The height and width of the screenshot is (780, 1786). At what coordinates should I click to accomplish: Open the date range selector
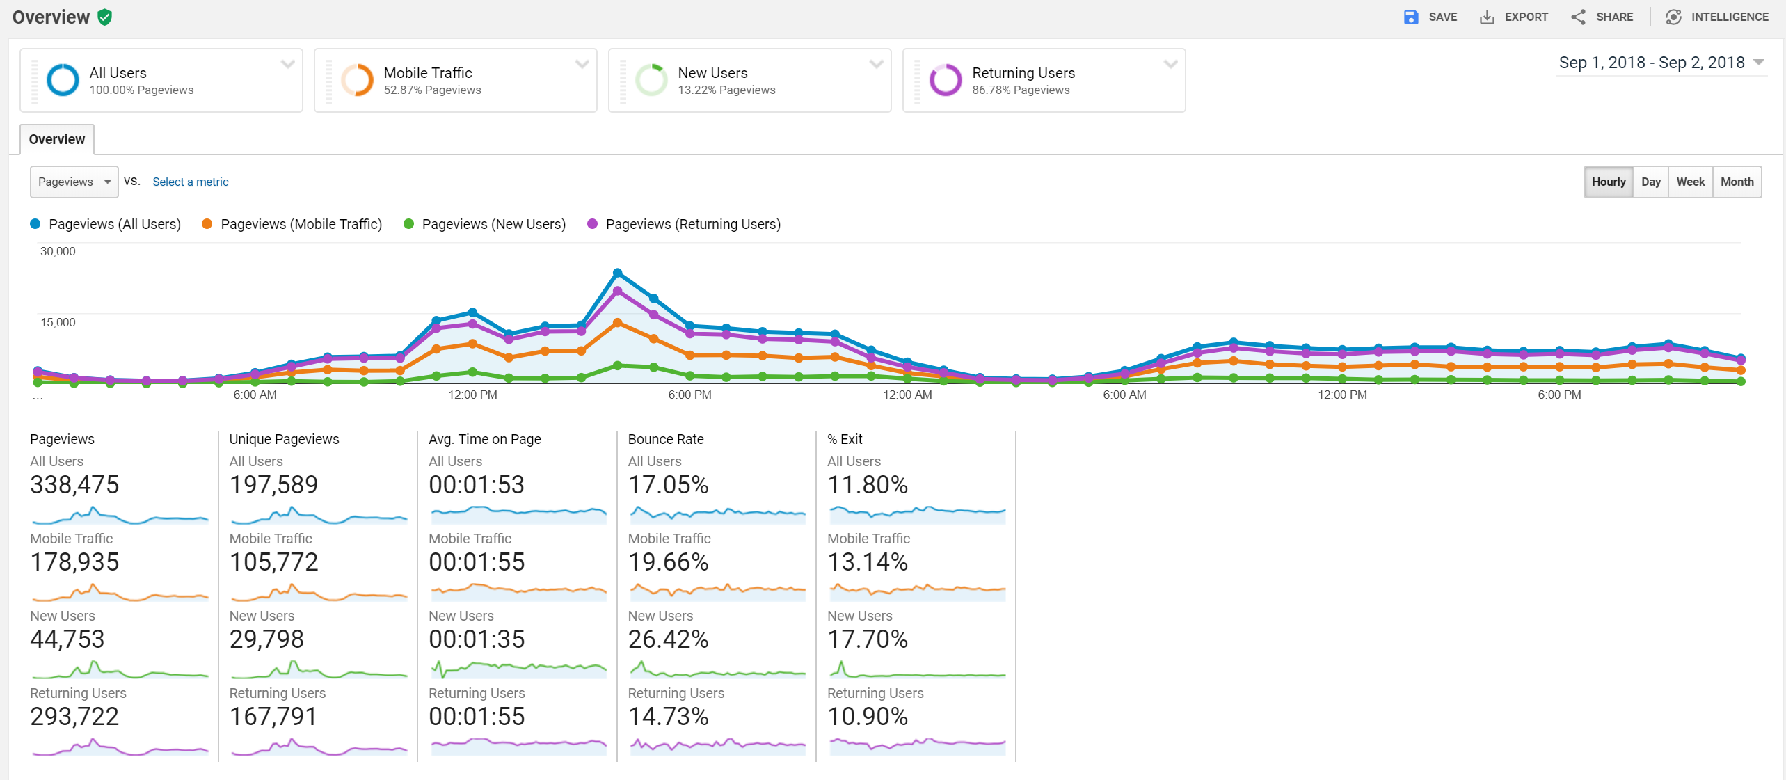[x=1661, y=62]
